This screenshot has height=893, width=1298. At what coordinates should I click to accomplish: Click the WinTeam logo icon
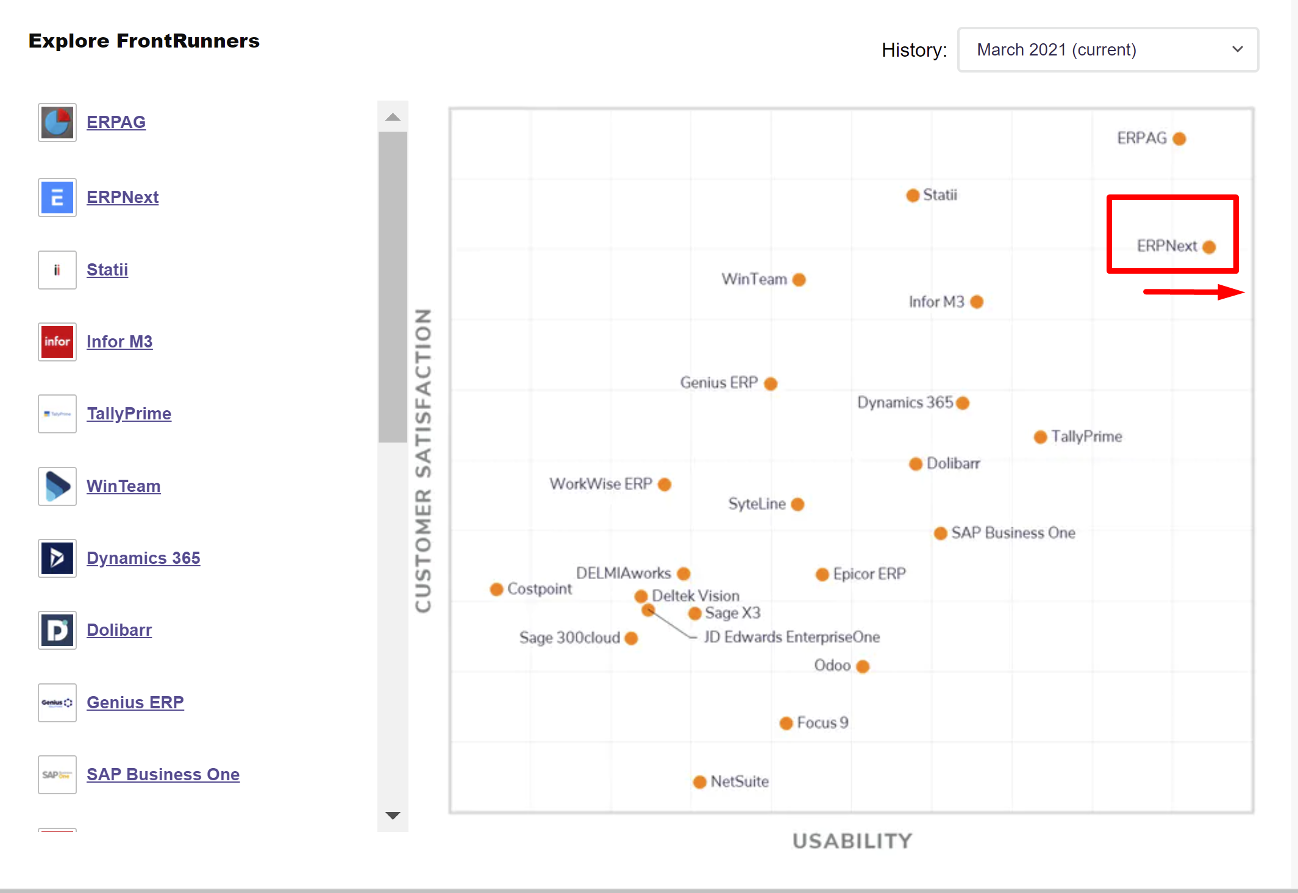tap(57, 486)
